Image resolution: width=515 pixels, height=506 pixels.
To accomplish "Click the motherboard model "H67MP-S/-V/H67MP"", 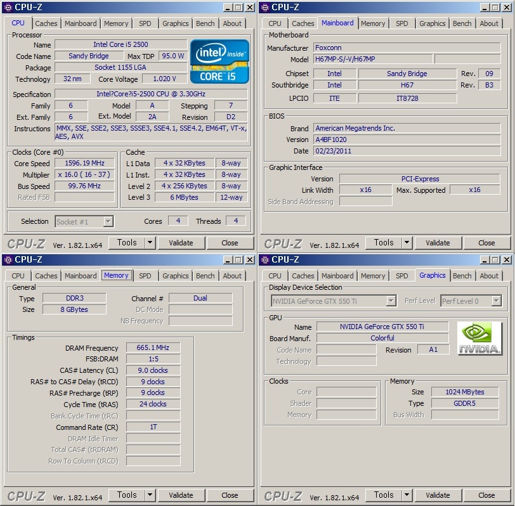I will tap(373, 59).
